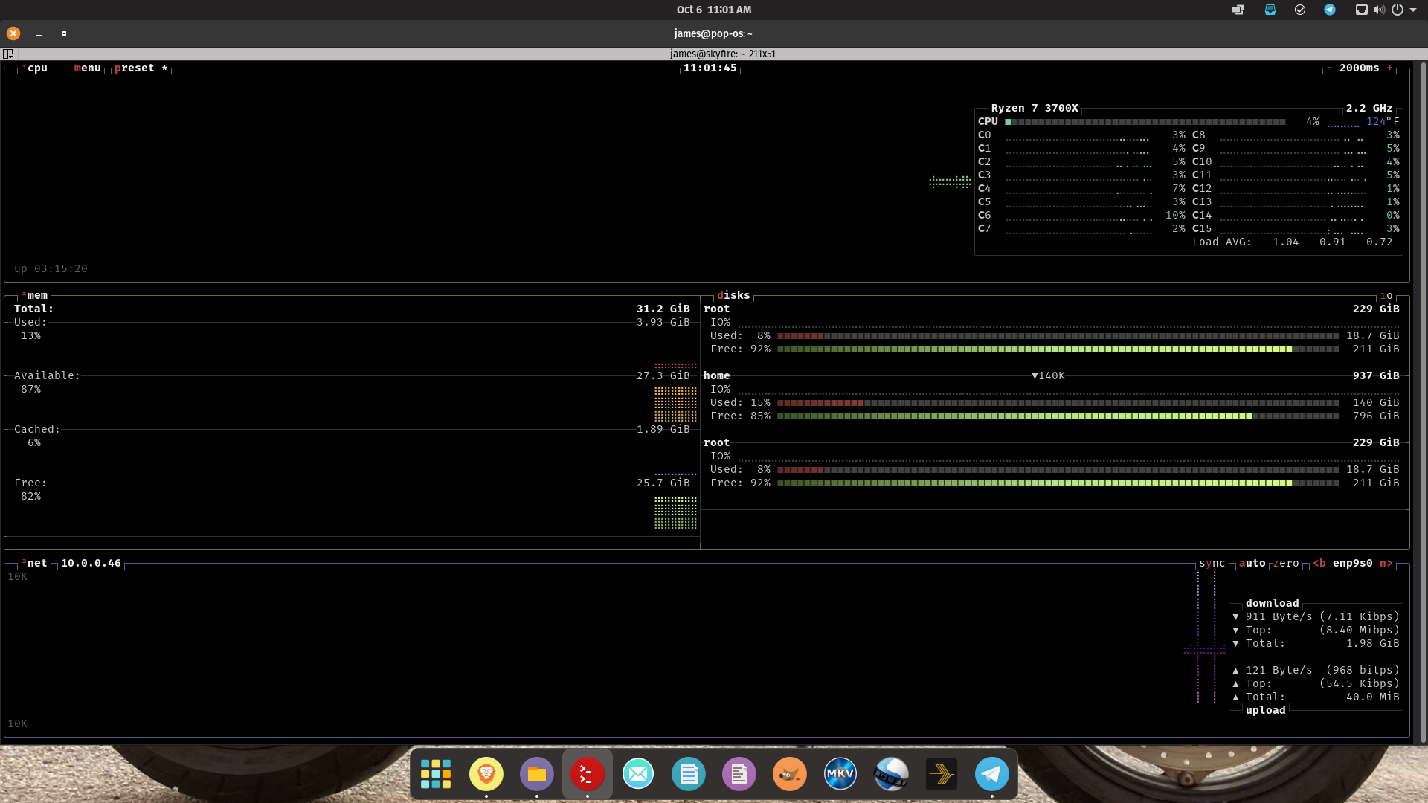The width and height of the screenshot is (1428, 803).
Task: Switch to previous network interface with <b
Action: pos(1319,563)
